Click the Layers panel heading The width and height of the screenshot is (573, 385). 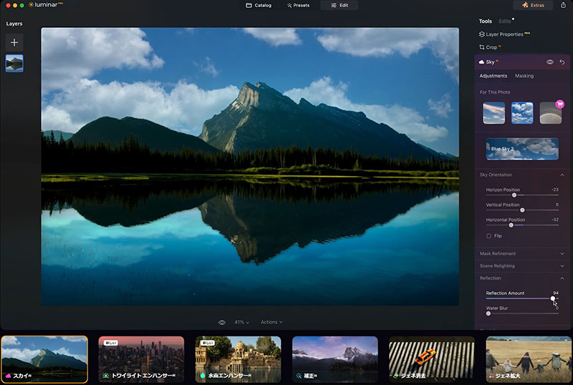pos(14,24)
